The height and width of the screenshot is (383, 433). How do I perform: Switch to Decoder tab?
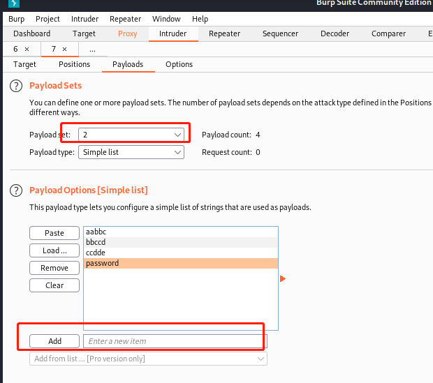pyautogui.click(x=335, y=33)
